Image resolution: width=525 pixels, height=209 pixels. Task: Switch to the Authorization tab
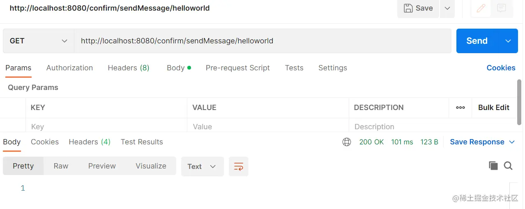[69, 68]
